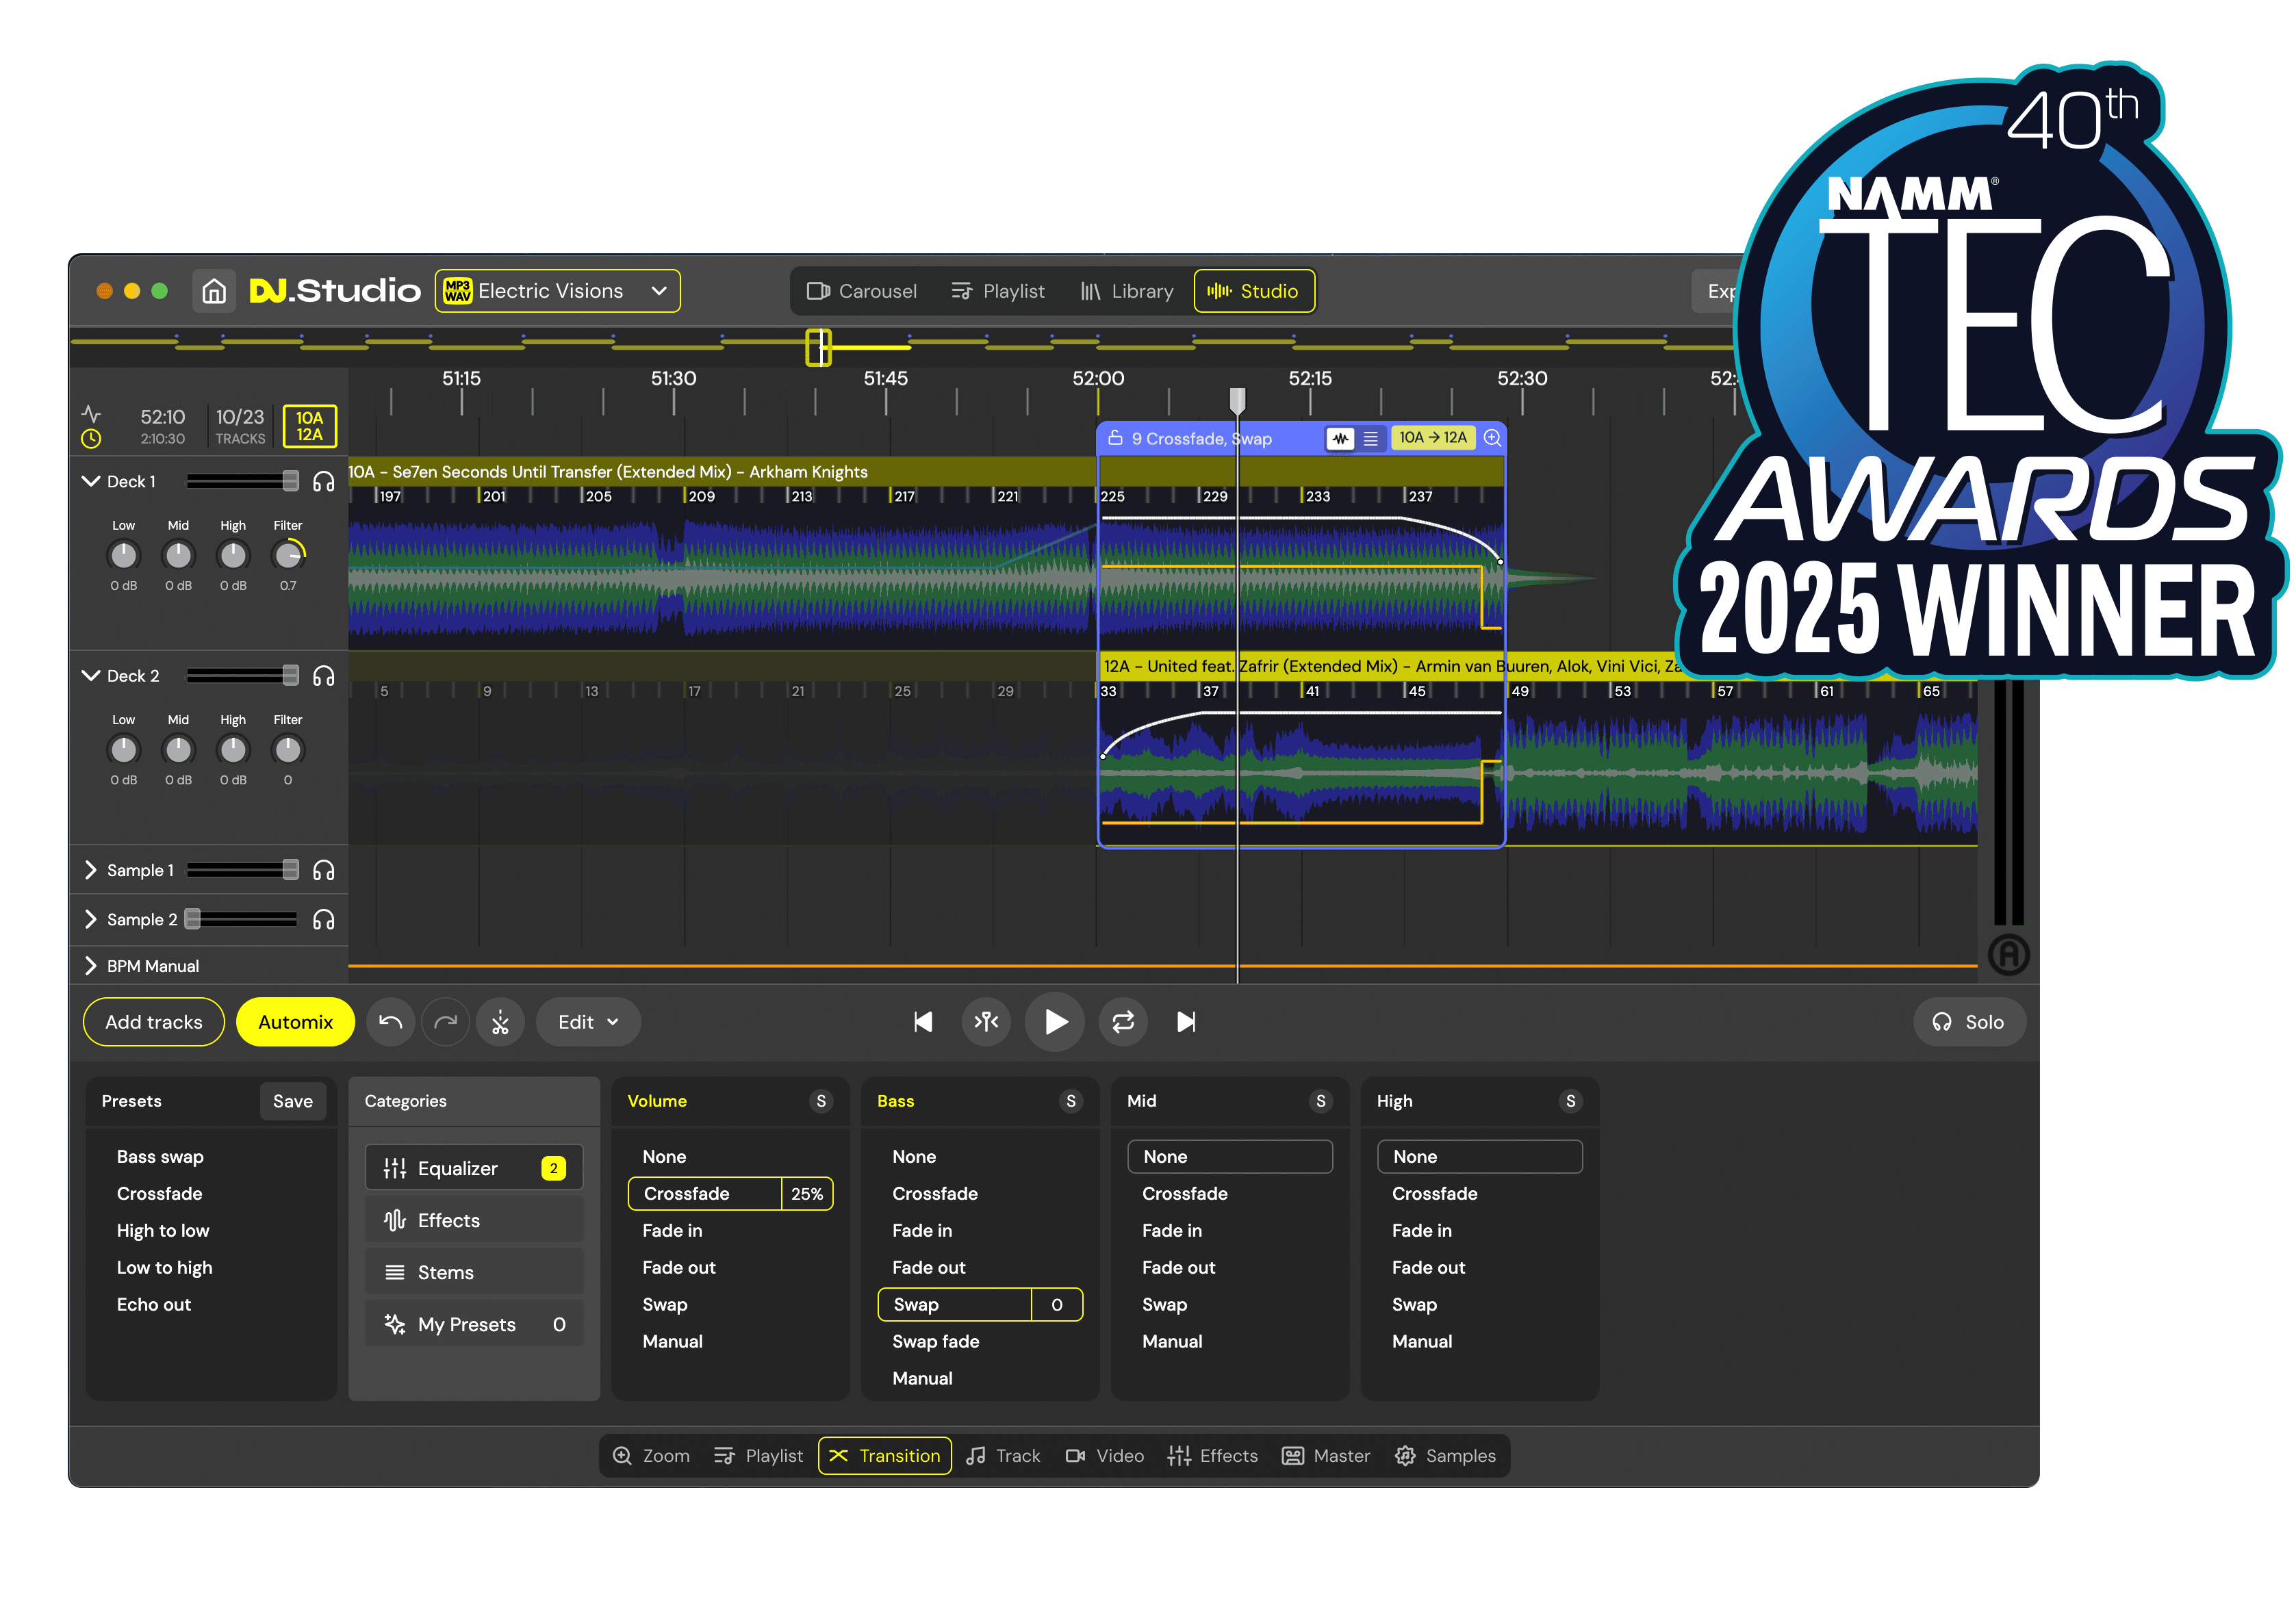Image resolution: width=2296 pixels, height=1607 pixels.
Task: Click the Automix button
Action: (x=296, y=1023)
